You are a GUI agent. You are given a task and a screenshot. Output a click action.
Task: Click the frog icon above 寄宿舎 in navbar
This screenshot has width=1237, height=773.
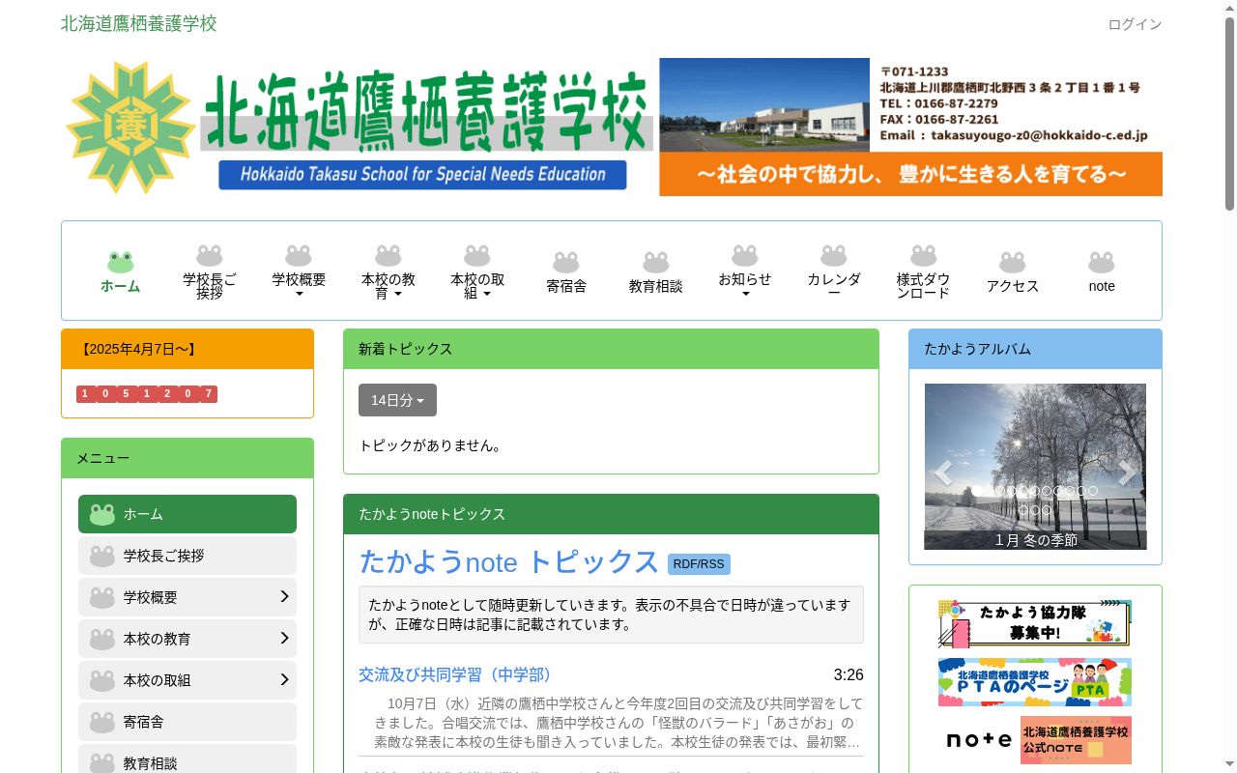[566, 262]
